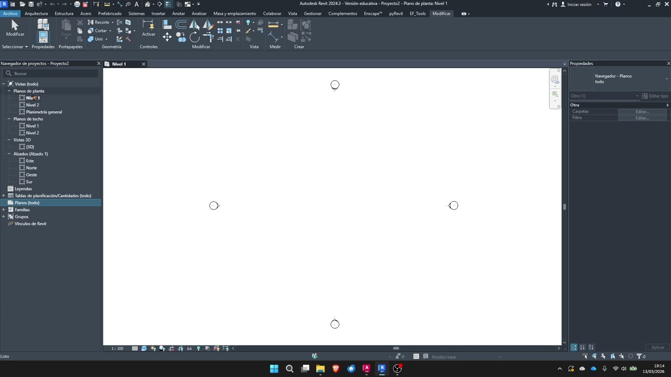Select Nivel 2 under Planos de planta

click(33, 105)
